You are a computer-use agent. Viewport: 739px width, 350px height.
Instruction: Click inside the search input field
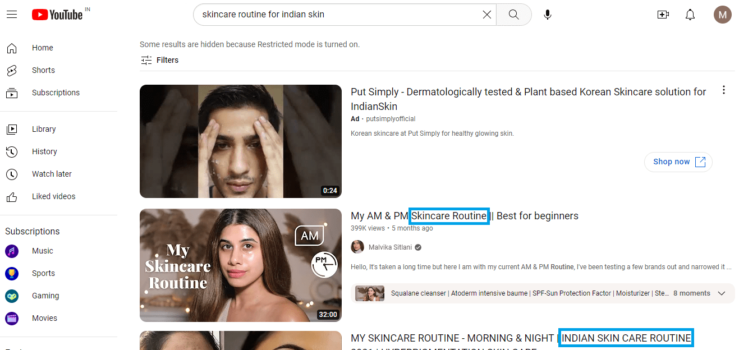(337, 14)
